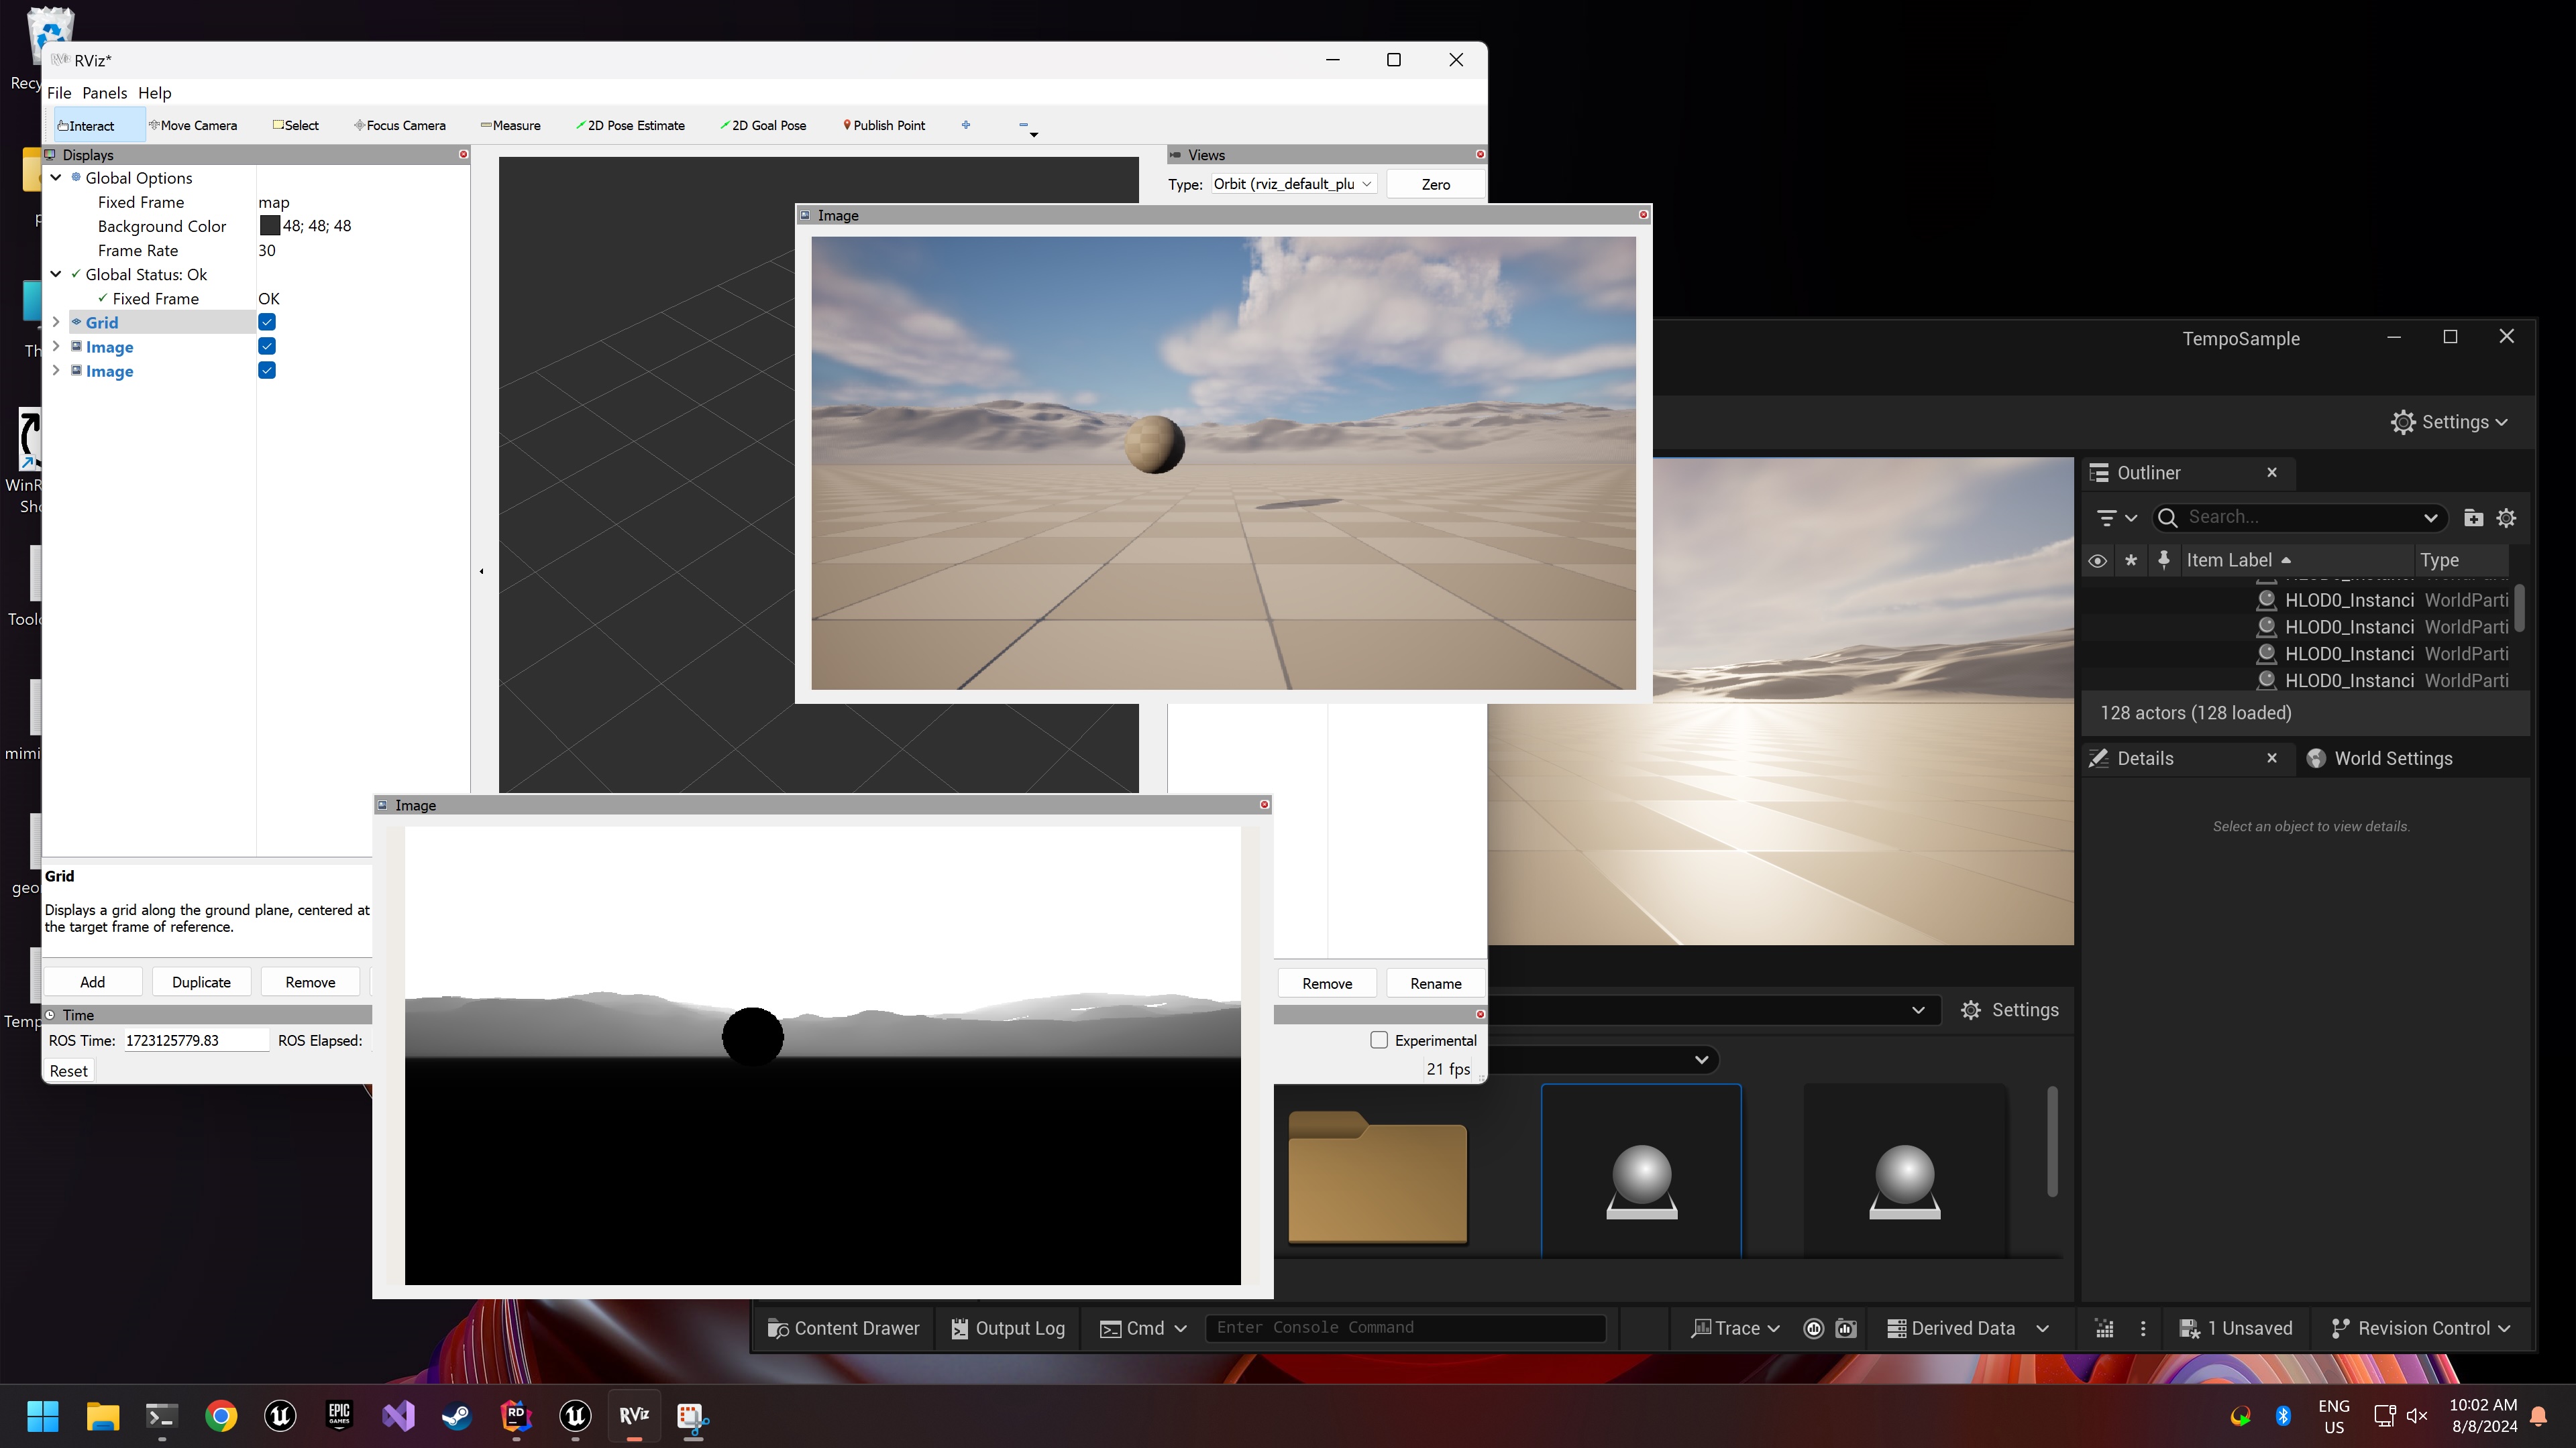Click the Background Color swatch
Image resolution: width=2576 pixels, height=1448 pixels.
269,226
